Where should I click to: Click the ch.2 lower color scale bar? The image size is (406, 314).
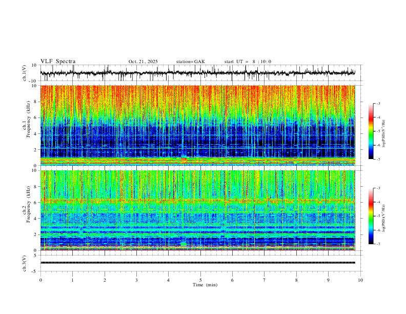371,216
